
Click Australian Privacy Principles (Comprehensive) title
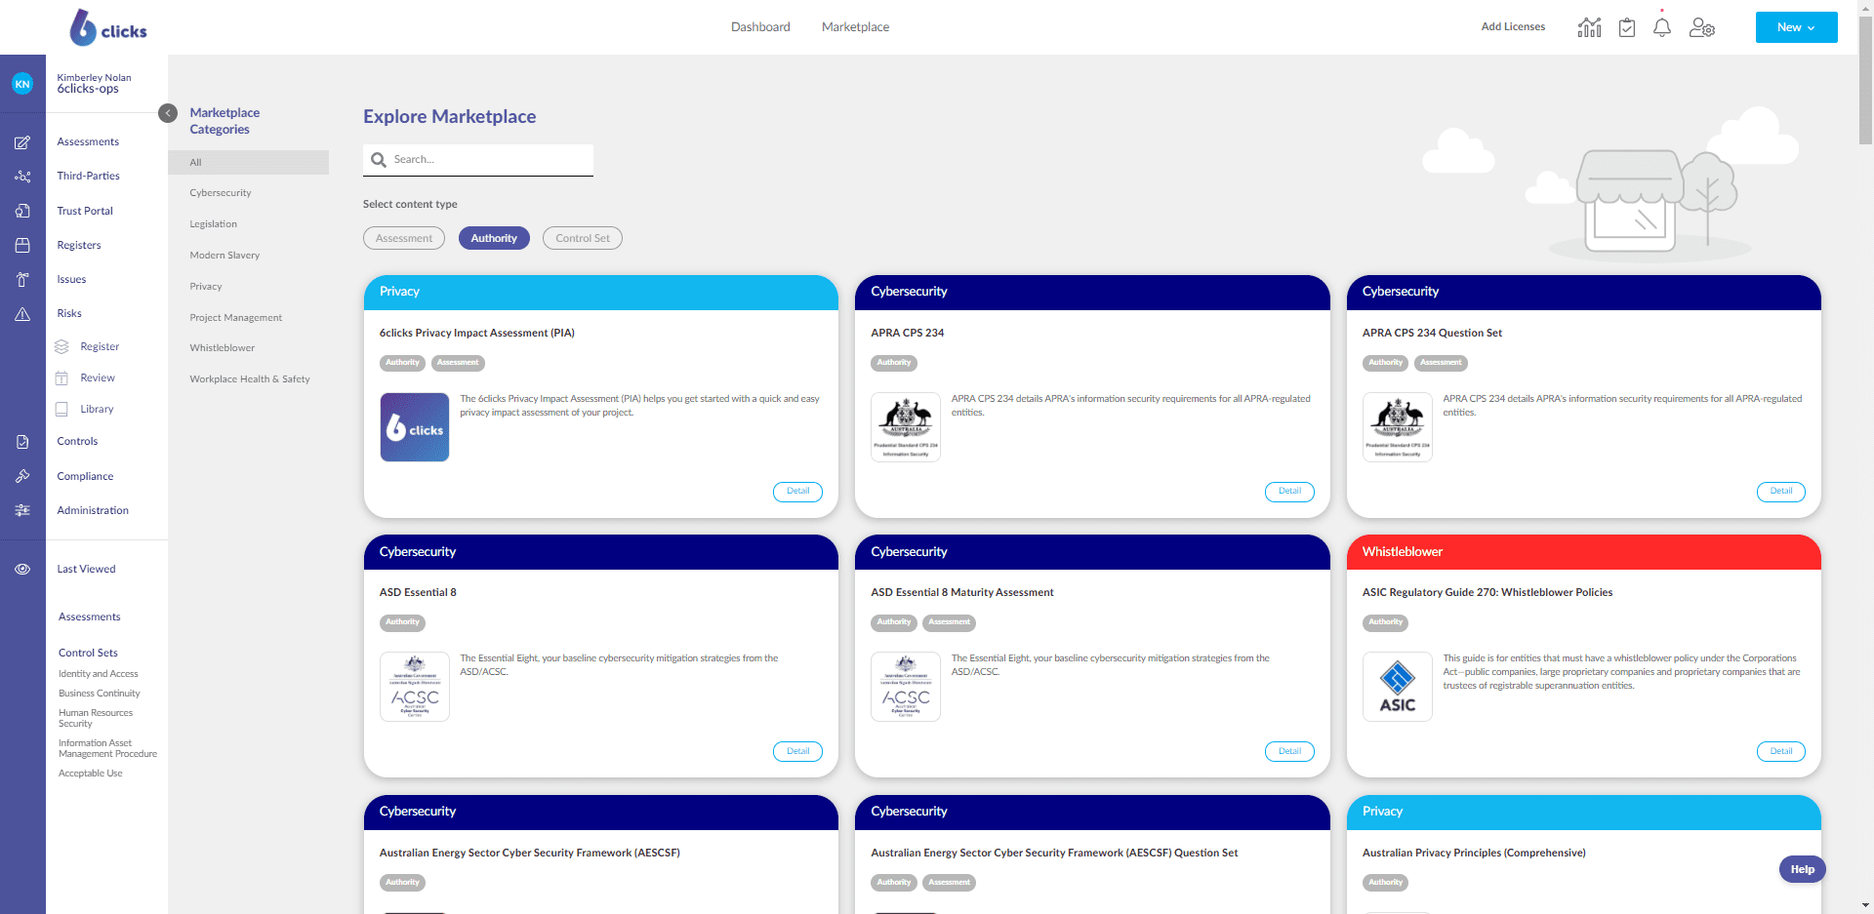coord(1474,853)
